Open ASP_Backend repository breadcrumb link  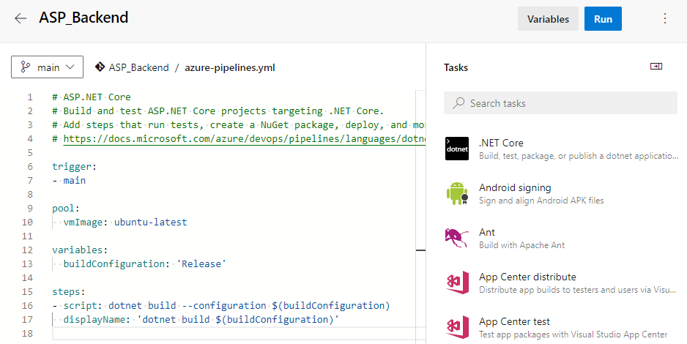(x=139, y=67)
